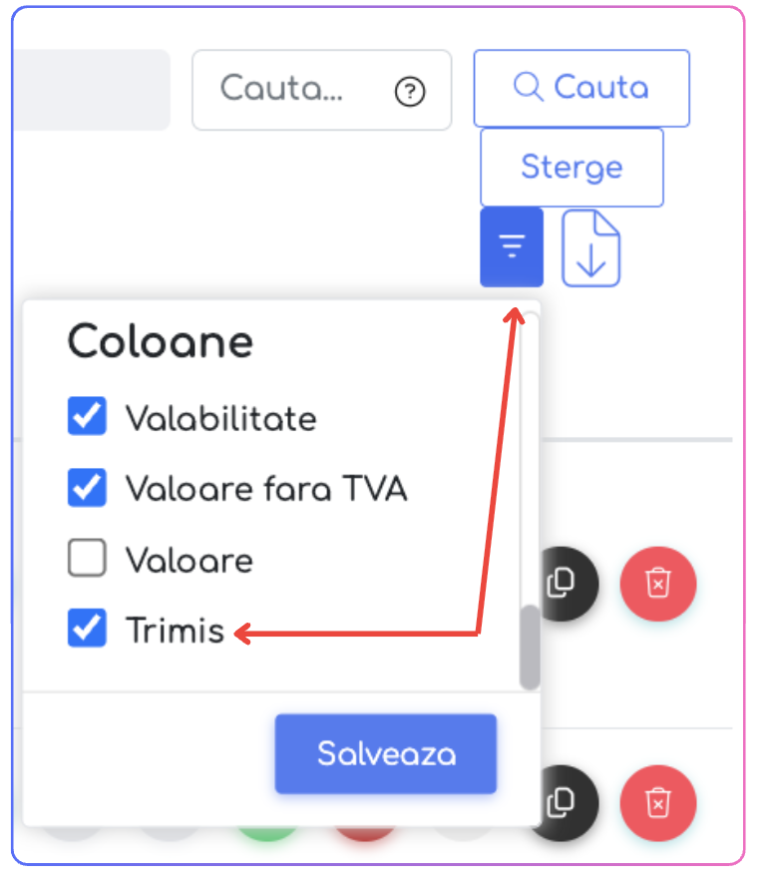Toggle the Valoare fara TVA checkbox

tap(87, 489)
